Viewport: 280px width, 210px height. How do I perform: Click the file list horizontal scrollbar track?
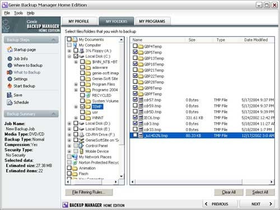point(256,181)
